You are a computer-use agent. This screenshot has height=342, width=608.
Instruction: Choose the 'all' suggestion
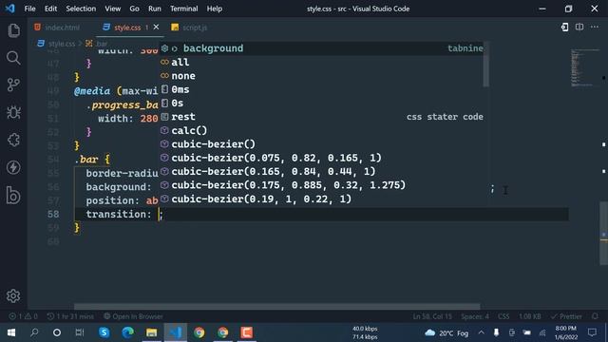pos(322,62)
